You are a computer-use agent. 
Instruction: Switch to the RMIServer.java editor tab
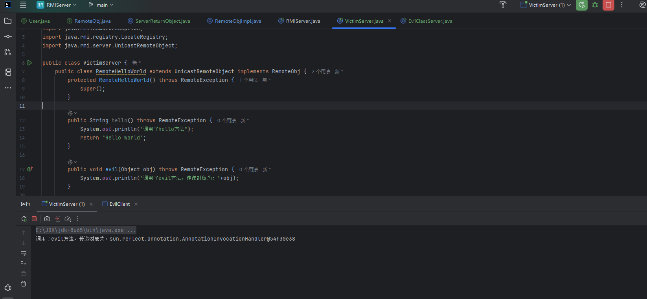click(x=303, y=21)
